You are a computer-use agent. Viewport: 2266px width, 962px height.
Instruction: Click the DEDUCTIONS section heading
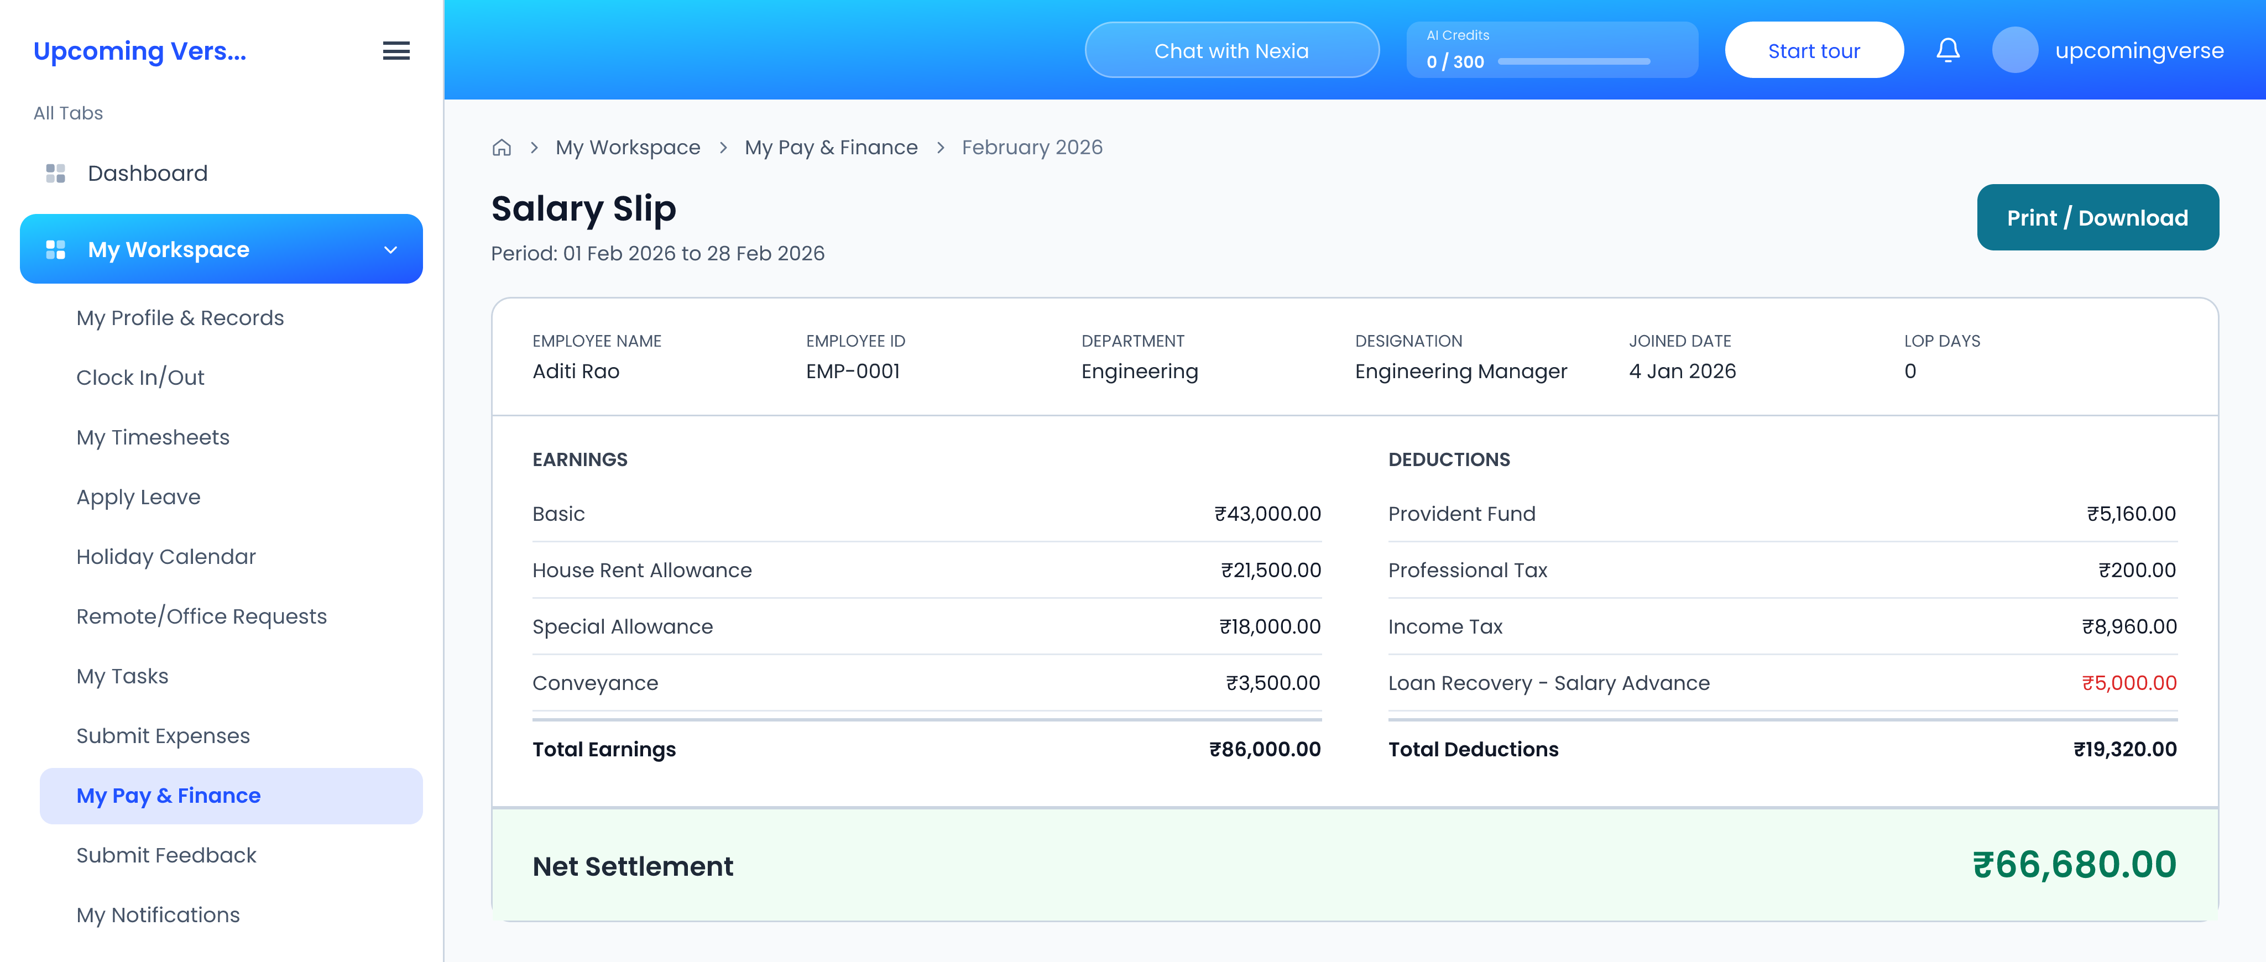(1449, 460)
